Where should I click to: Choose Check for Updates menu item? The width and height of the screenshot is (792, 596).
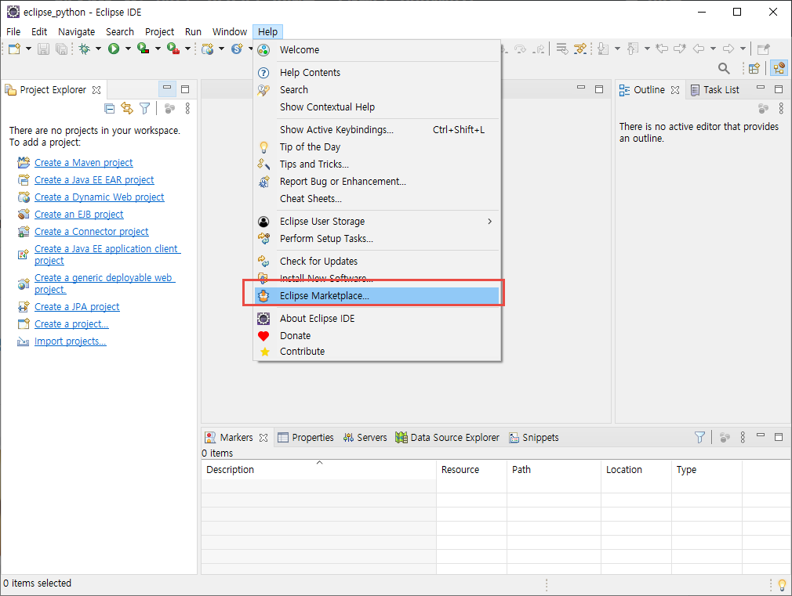point(377,261)
